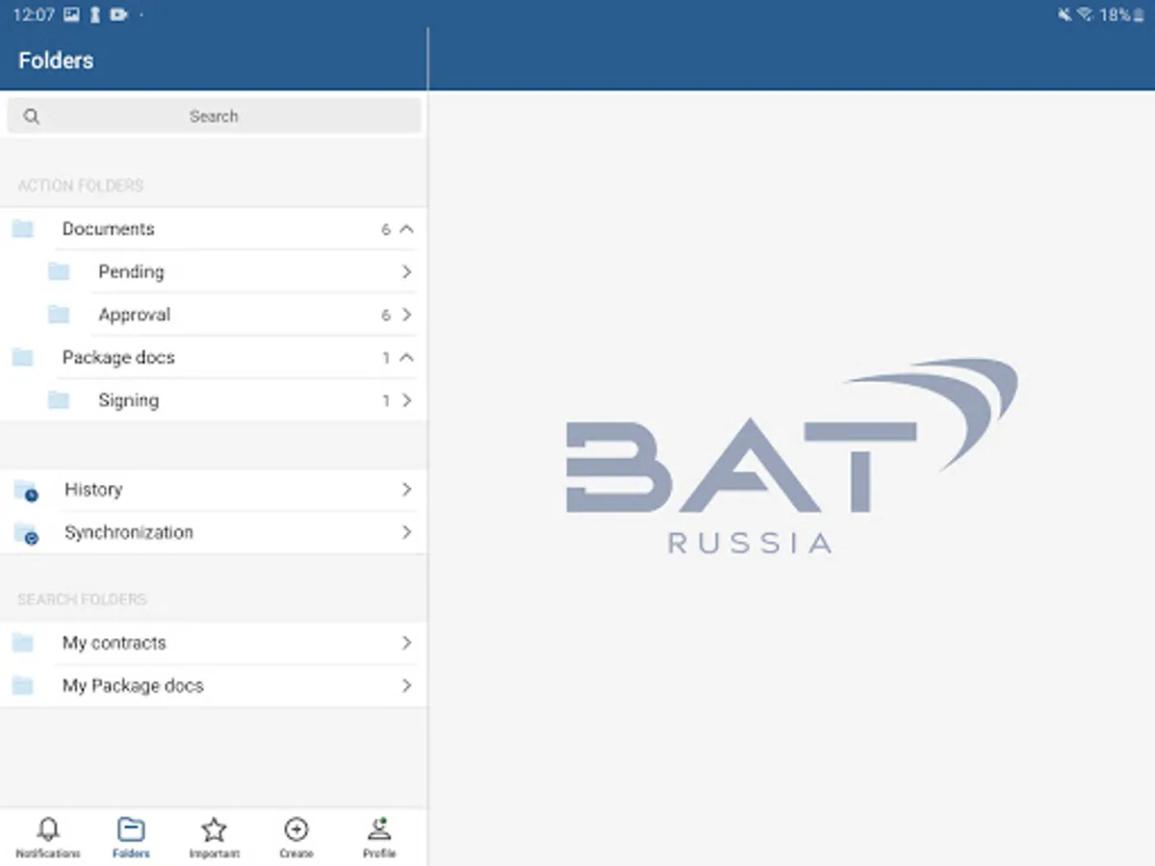The height and width of the screenshot is (866, 1155).
Task: Click the Approval count badge 6
Action: click(386, 315)
